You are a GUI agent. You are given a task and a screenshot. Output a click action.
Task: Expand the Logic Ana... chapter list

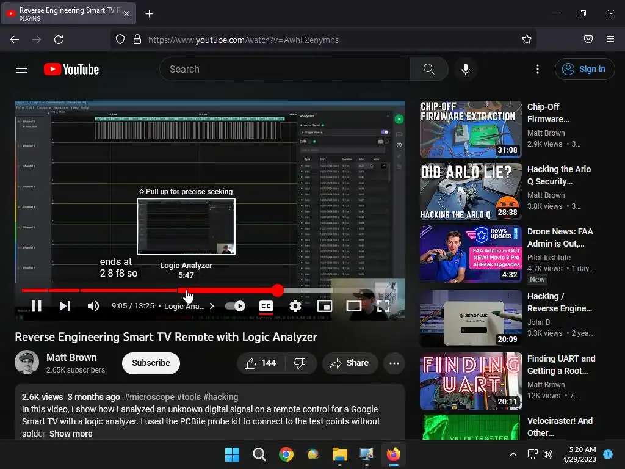click(x=189, y=306)
